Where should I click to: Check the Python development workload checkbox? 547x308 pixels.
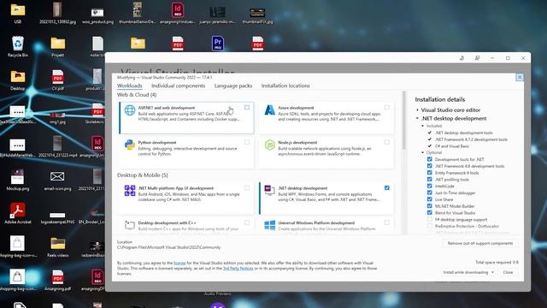247,142
